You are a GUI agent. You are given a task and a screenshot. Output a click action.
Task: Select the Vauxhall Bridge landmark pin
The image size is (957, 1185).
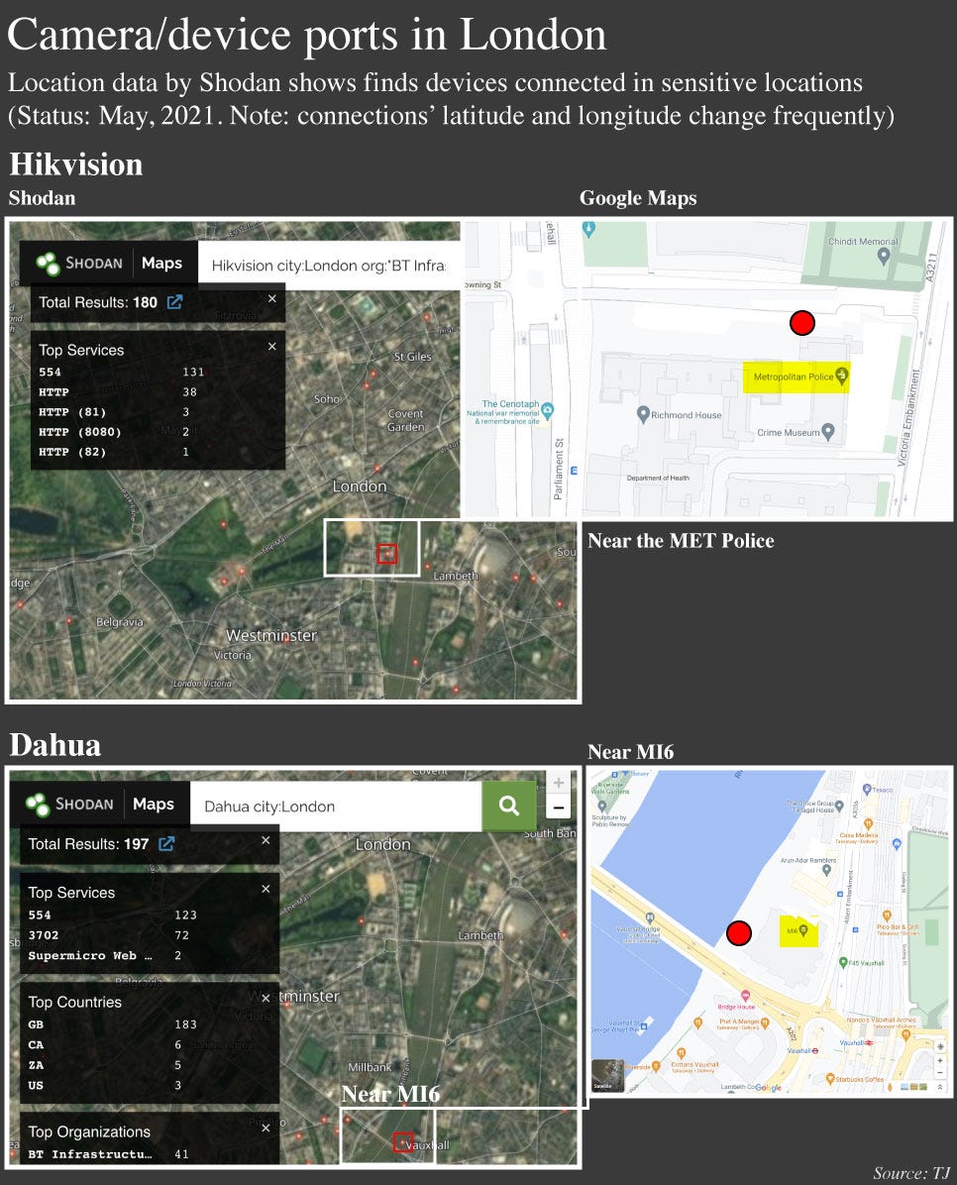(x=650, y=918)
